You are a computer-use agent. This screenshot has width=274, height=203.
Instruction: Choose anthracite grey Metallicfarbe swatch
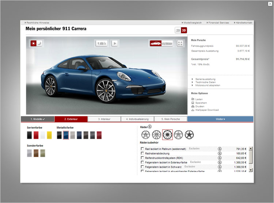[x=92, y=135]
